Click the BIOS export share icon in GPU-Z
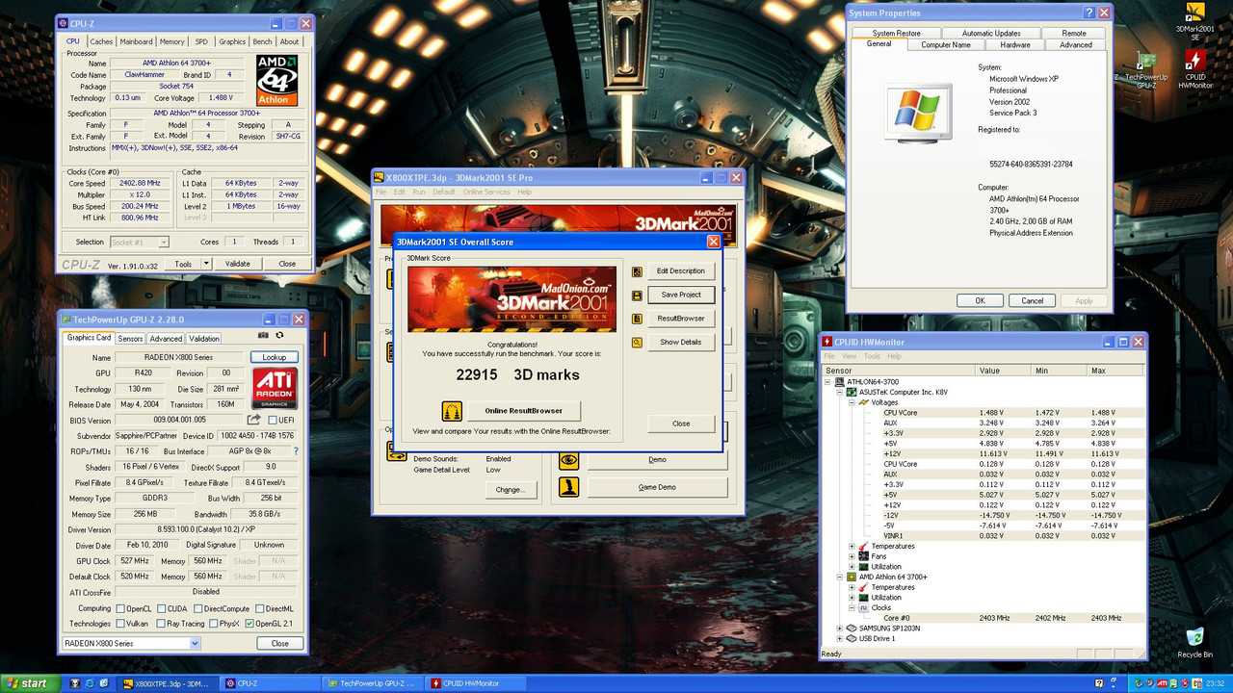This screenshot has width=1233, height=693. [254, 420]
